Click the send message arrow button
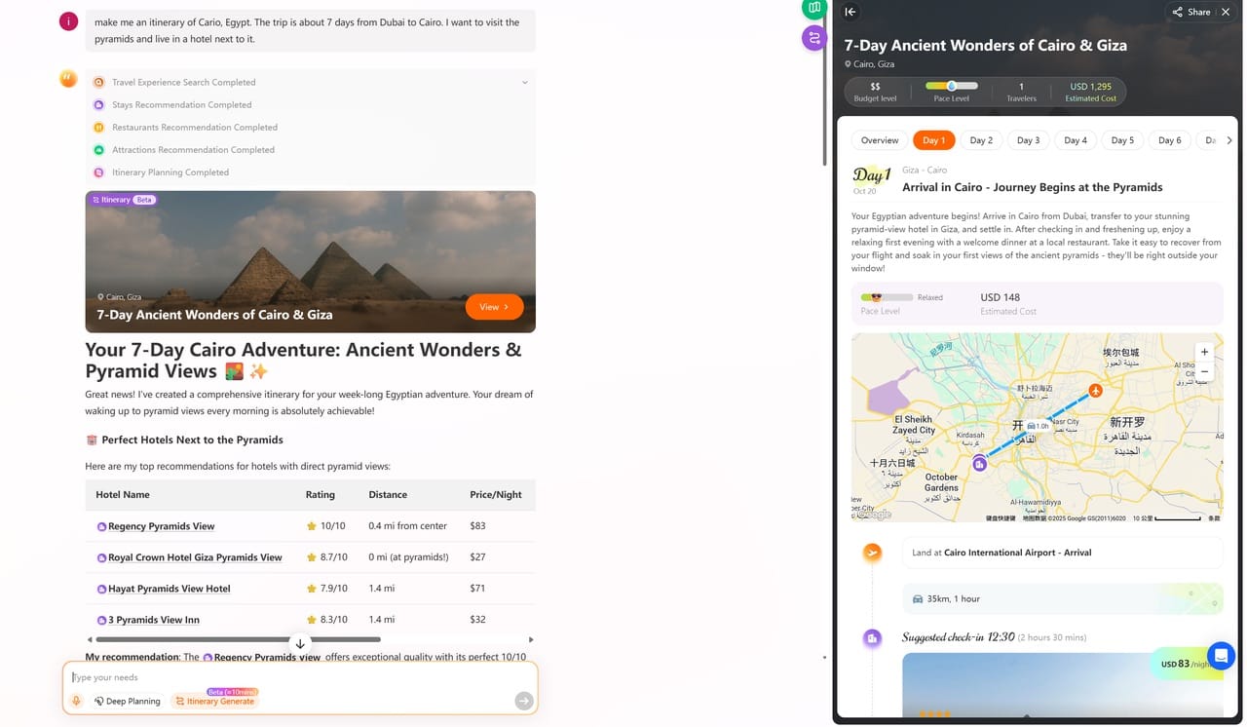 pyautogui.click(x=524, y=701)
